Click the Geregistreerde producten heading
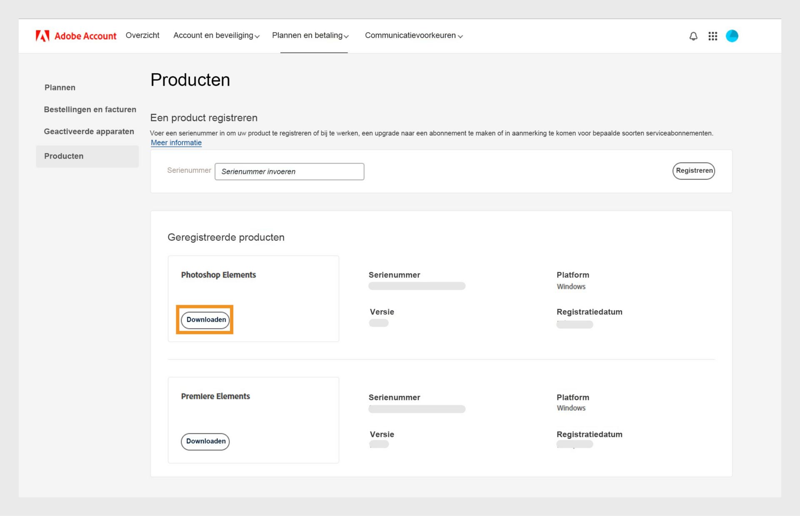Viewport: 800px width, 516px height. [226, 237]
